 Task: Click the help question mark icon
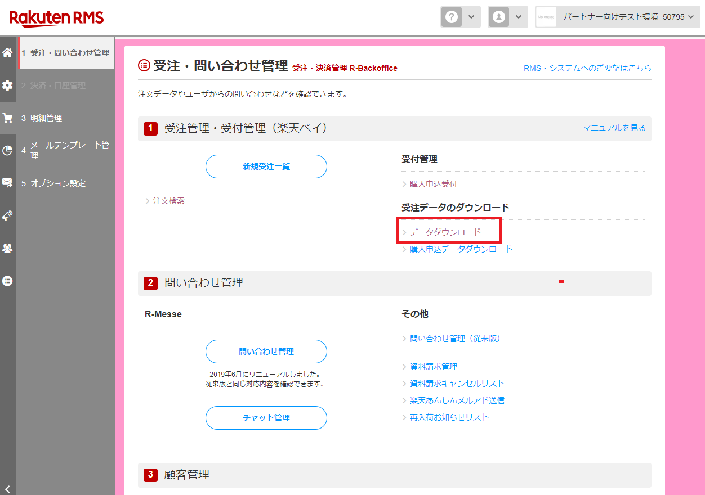pyautogui.click(x=451, y=17)
